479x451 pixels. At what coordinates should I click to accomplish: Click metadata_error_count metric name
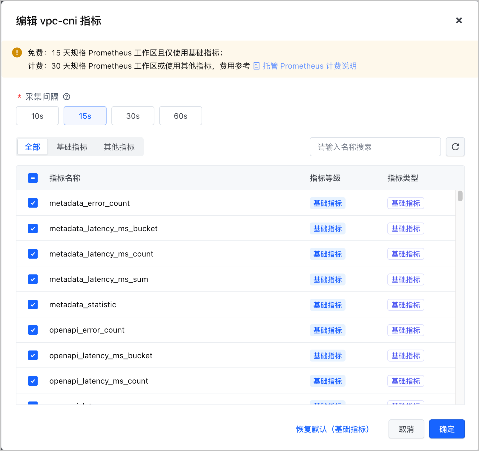[90, 203]
